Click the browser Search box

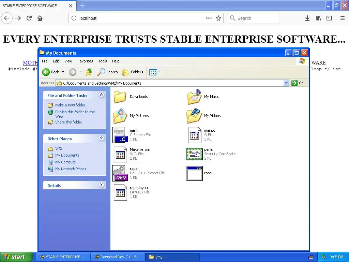[x=253, y=18]
